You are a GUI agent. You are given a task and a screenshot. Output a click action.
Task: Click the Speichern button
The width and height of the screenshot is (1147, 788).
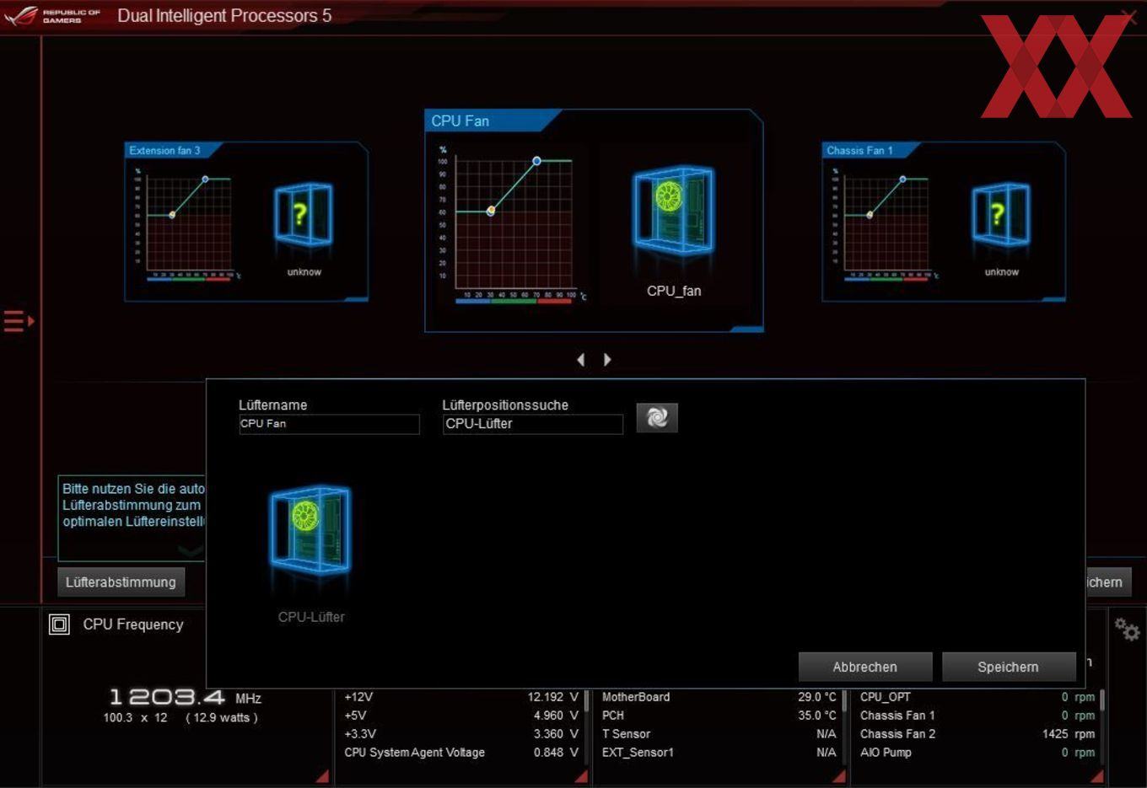(1009, 667)
